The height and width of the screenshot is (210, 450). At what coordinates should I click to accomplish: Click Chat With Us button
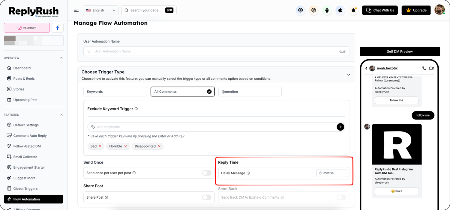point(380,10)
